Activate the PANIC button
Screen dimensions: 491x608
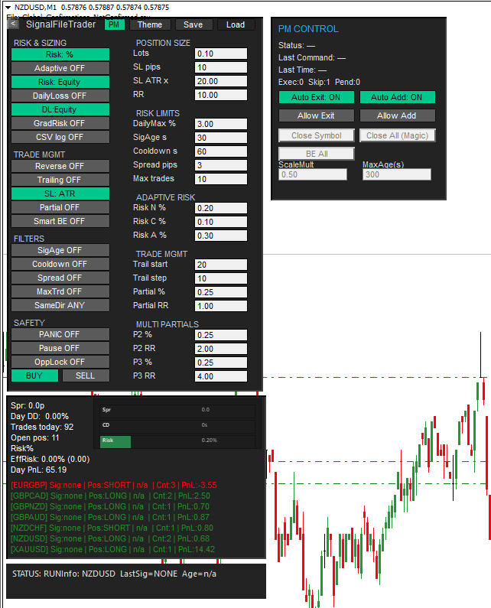point(60,335)
